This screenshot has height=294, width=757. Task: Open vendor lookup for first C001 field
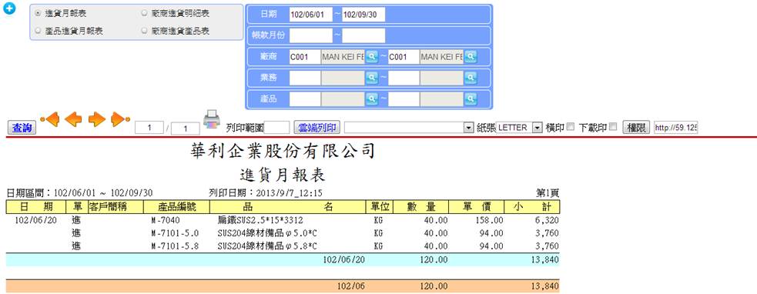(371, 57)
